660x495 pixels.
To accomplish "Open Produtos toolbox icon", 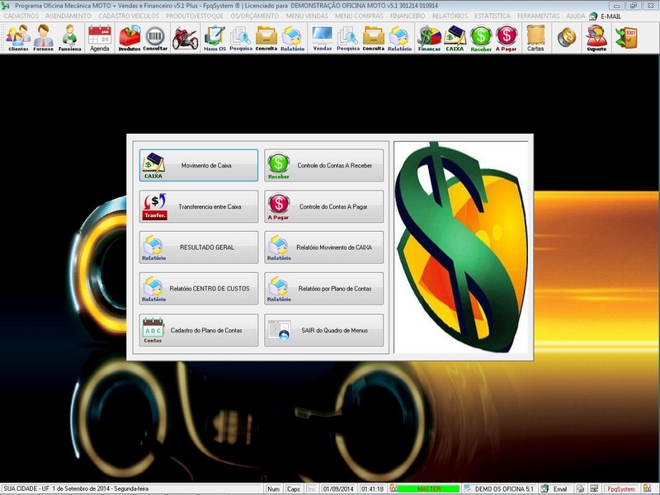I will tap(130, 37).
